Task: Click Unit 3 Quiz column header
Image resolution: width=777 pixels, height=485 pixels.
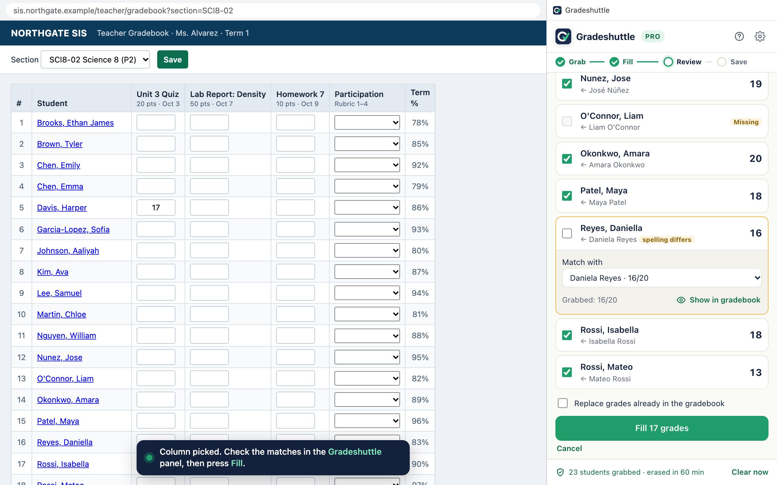Action: tap(158, 98)
